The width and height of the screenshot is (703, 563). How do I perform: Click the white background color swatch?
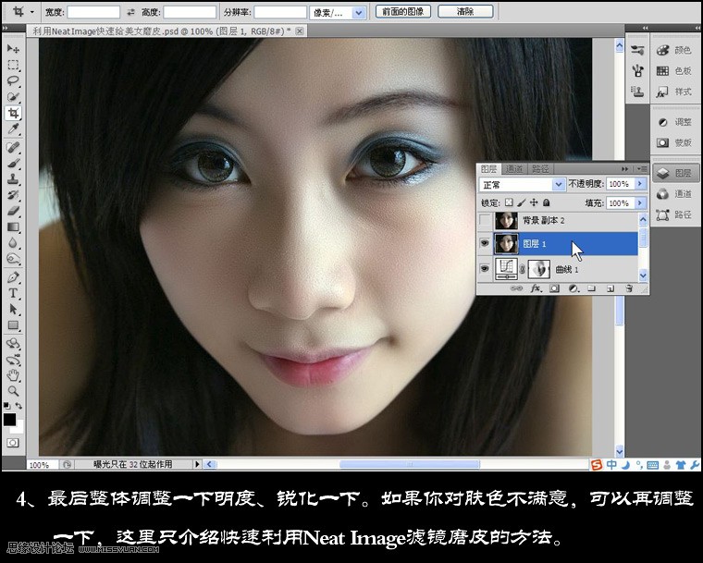tap(19, 429)
